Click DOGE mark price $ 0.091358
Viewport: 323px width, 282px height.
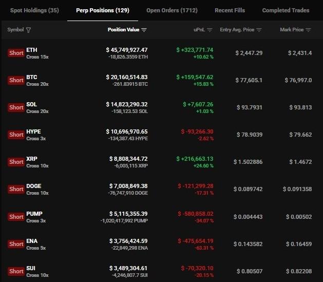point(297,189)
